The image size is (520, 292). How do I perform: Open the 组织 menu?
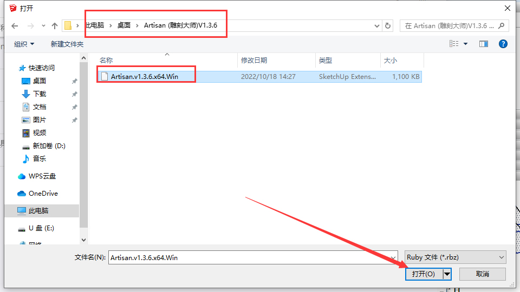[24, 44]
